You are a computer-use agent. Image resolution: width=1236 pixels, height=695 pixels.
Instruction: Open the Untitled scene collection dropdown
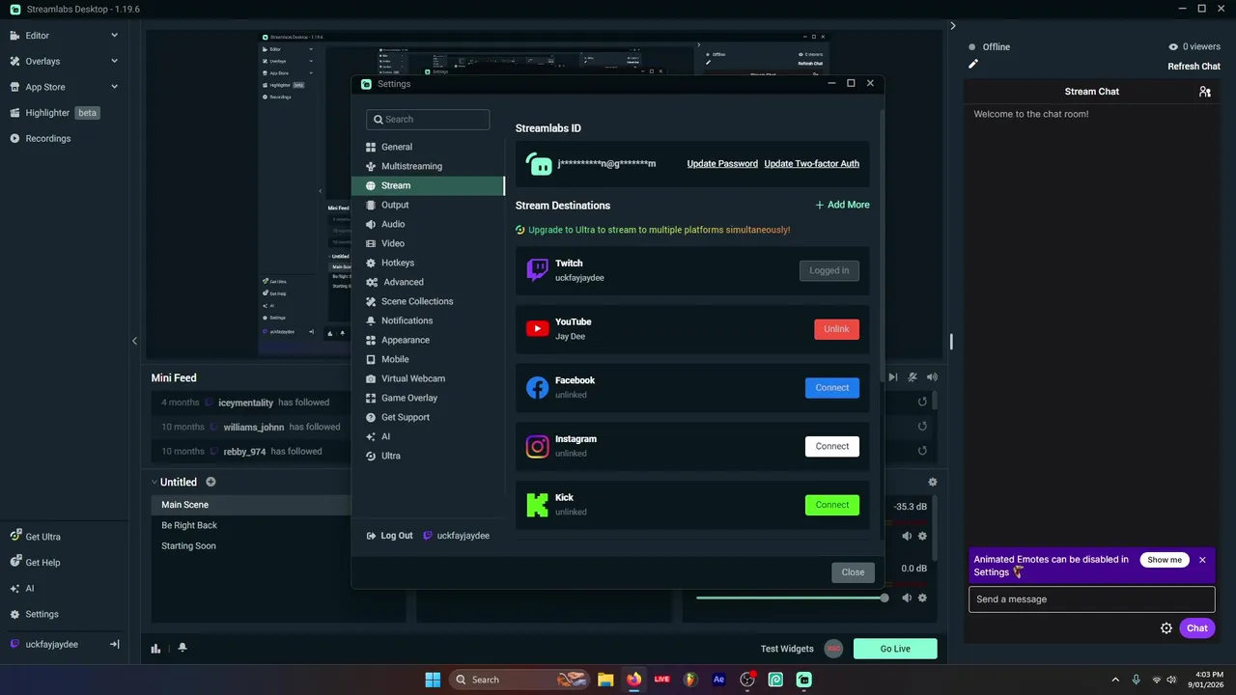tap(174, 482)
